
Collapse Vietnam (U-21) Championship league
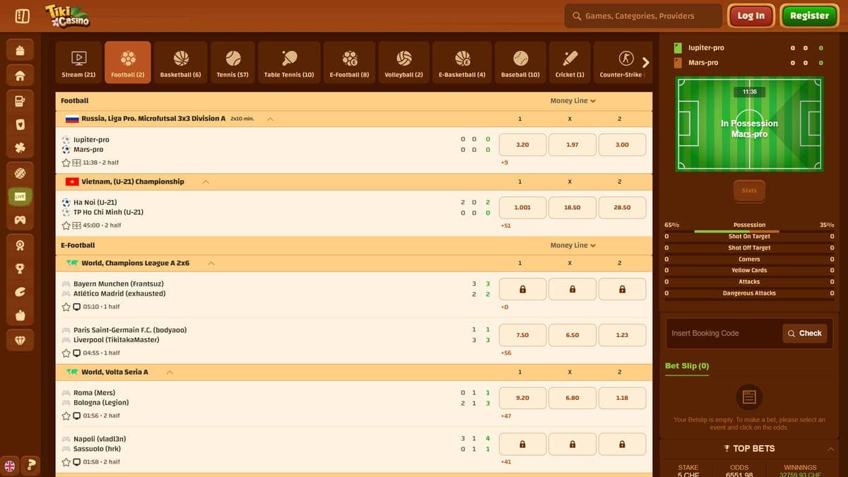(x=206, y=182)
